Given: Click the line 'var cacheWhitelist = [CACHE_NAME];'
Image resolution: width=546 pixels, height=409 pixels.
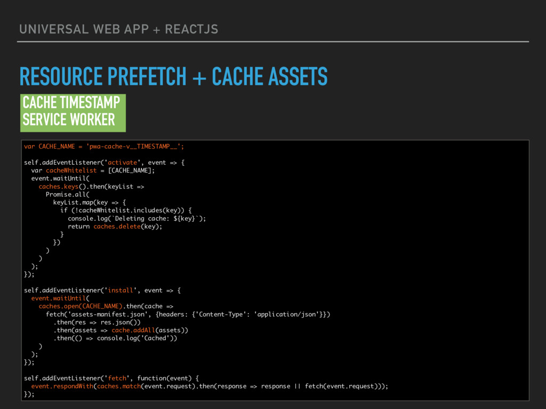Looking at the screenshot, I should (93, 170).
